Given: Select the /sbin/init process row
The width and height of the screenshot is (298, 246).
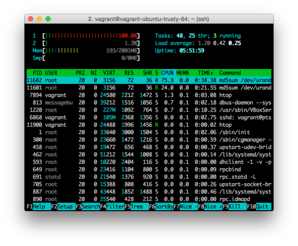Looking at the screenshot, I should [x=149, y=132].
